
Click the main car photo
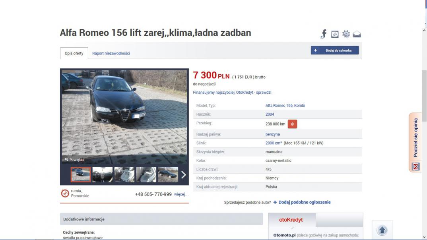pyautogui.click(x=124, y=117)
